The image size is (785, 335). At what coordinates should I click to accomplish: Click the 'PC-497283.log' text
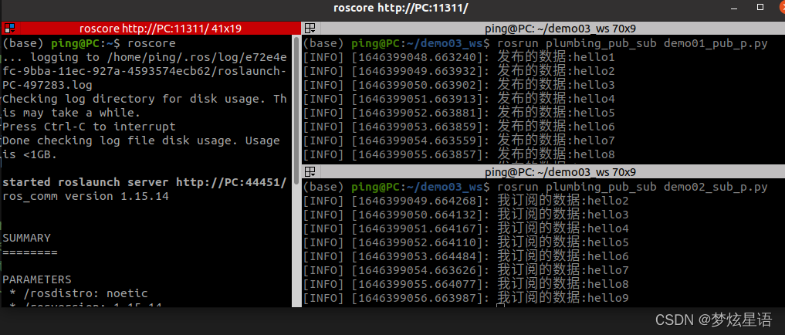point(48,85)
